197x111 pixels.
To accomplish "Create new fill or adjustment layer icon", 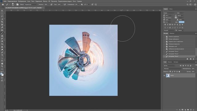I will [185, 110].
